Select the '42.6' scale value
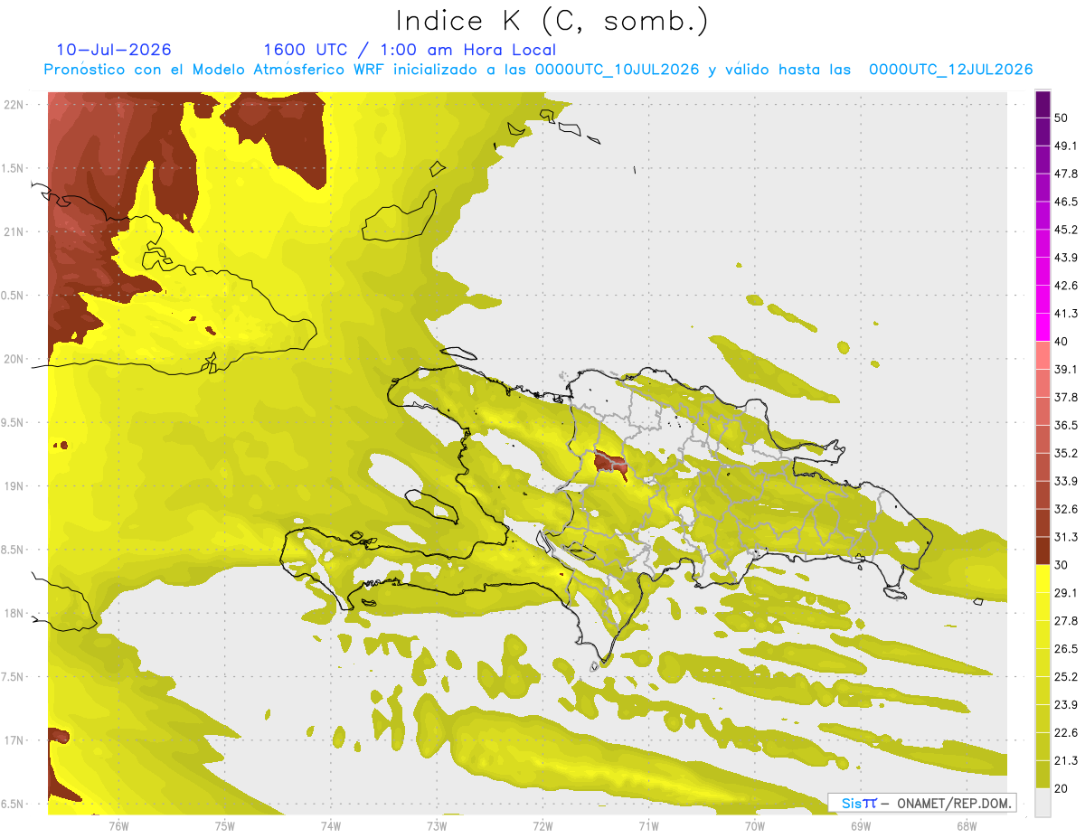Screen dimensions: 1085x838 coord(1066,286)
